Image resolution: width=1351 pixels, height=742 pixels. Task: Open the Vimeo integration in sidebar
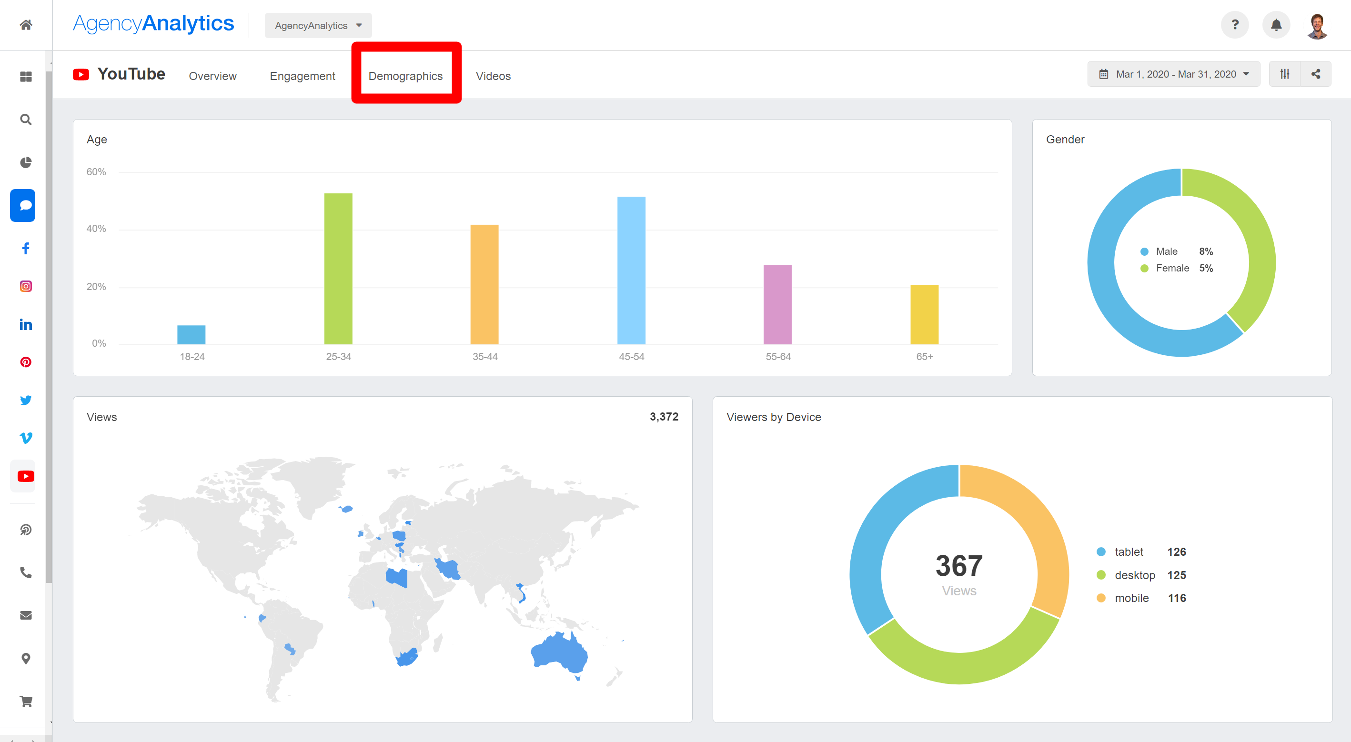pyautogui.click(x=26, y=438)
